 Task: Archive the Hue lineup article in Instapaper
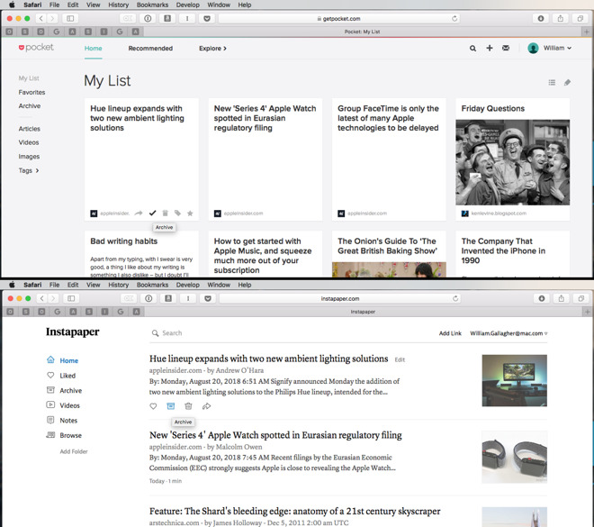(171, 406)
